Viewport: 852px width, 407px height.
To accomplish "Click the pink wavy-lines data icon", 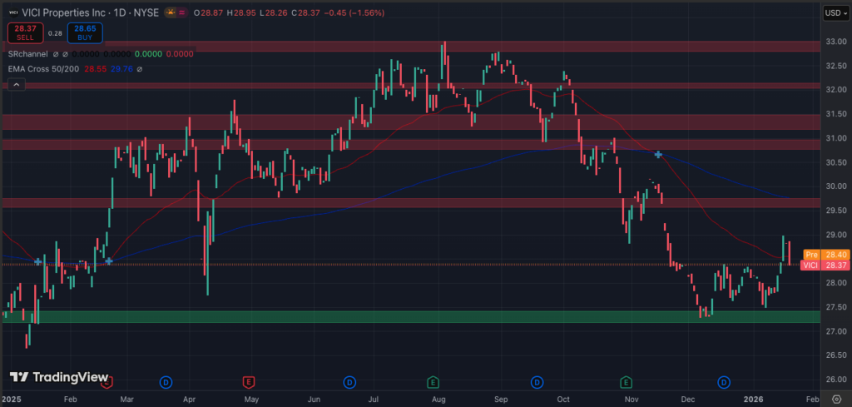I will coord(181,12).
